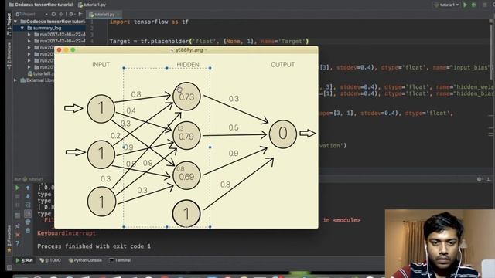Open the Terminal tool window tab

[120, 260]
